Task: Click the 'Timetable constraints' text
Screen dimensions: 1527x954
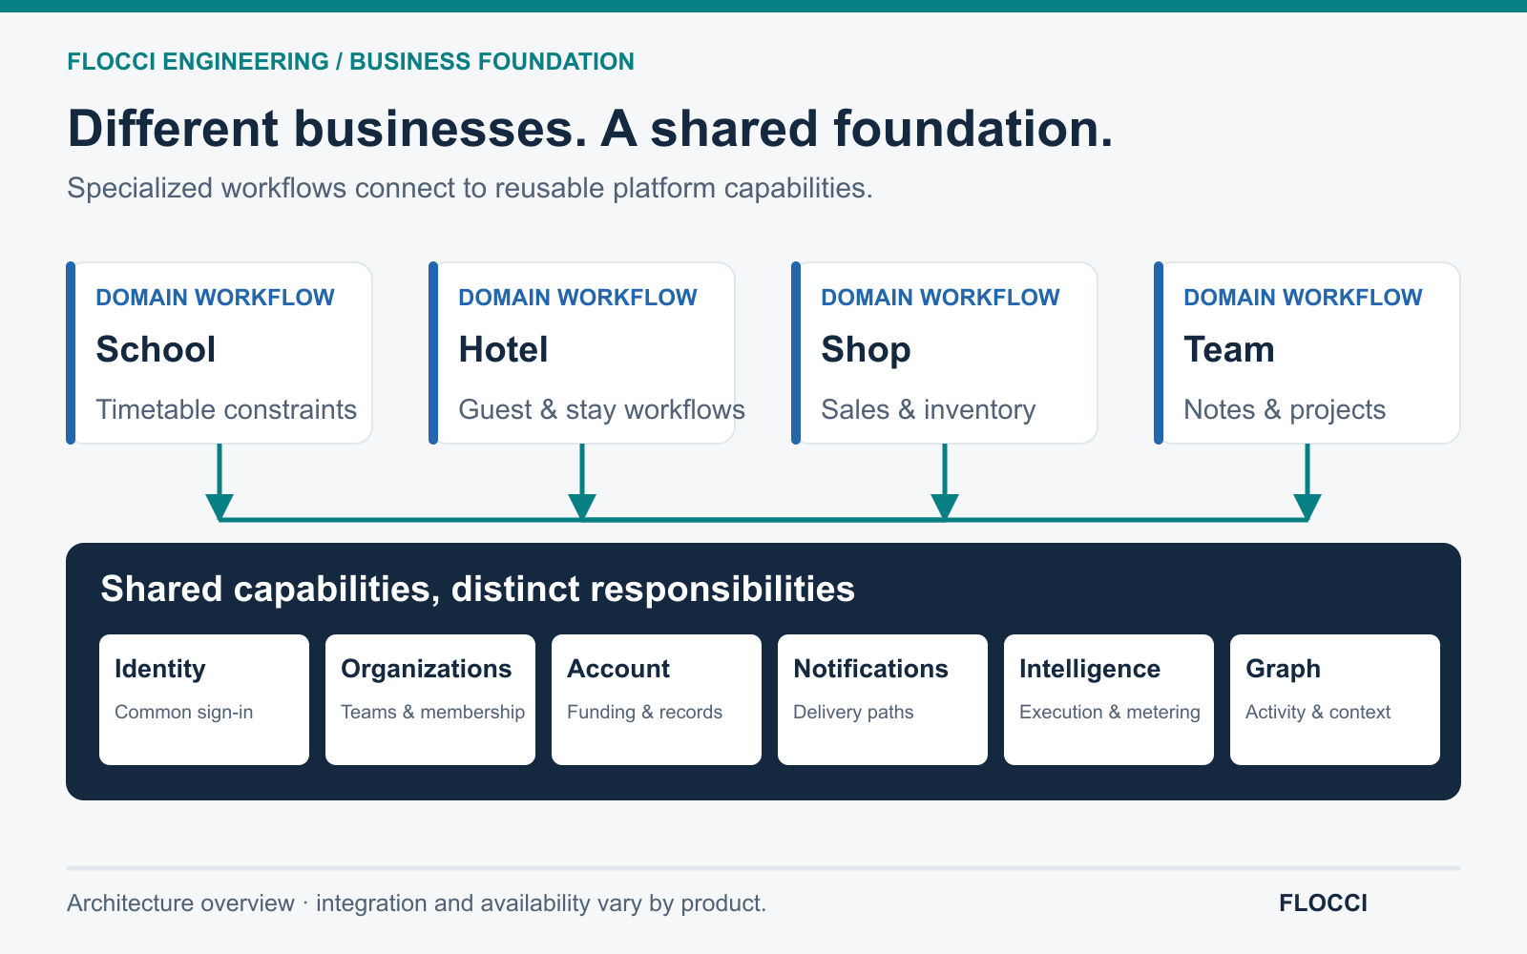Action: click(x=226, y=409)
